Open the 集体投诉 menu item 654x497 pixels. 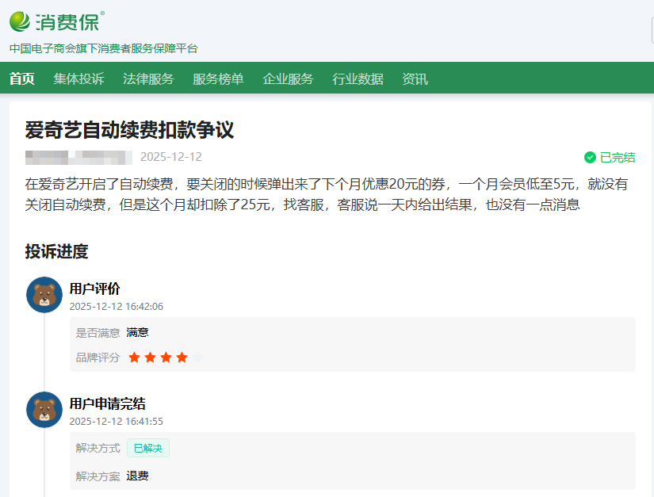point(78,78)
